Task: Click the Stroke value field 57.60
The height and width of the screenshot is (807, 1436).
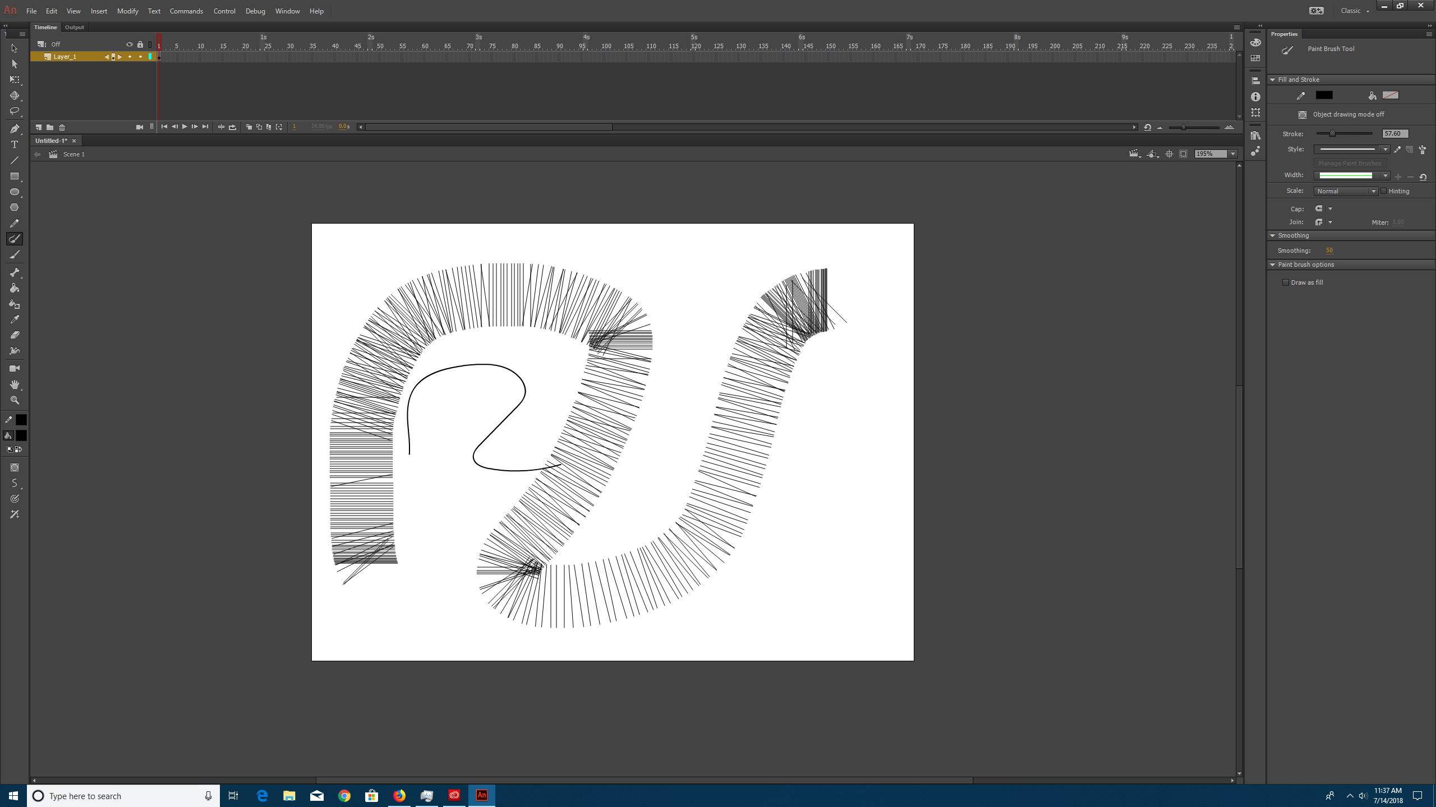Action: [1395, 133]
